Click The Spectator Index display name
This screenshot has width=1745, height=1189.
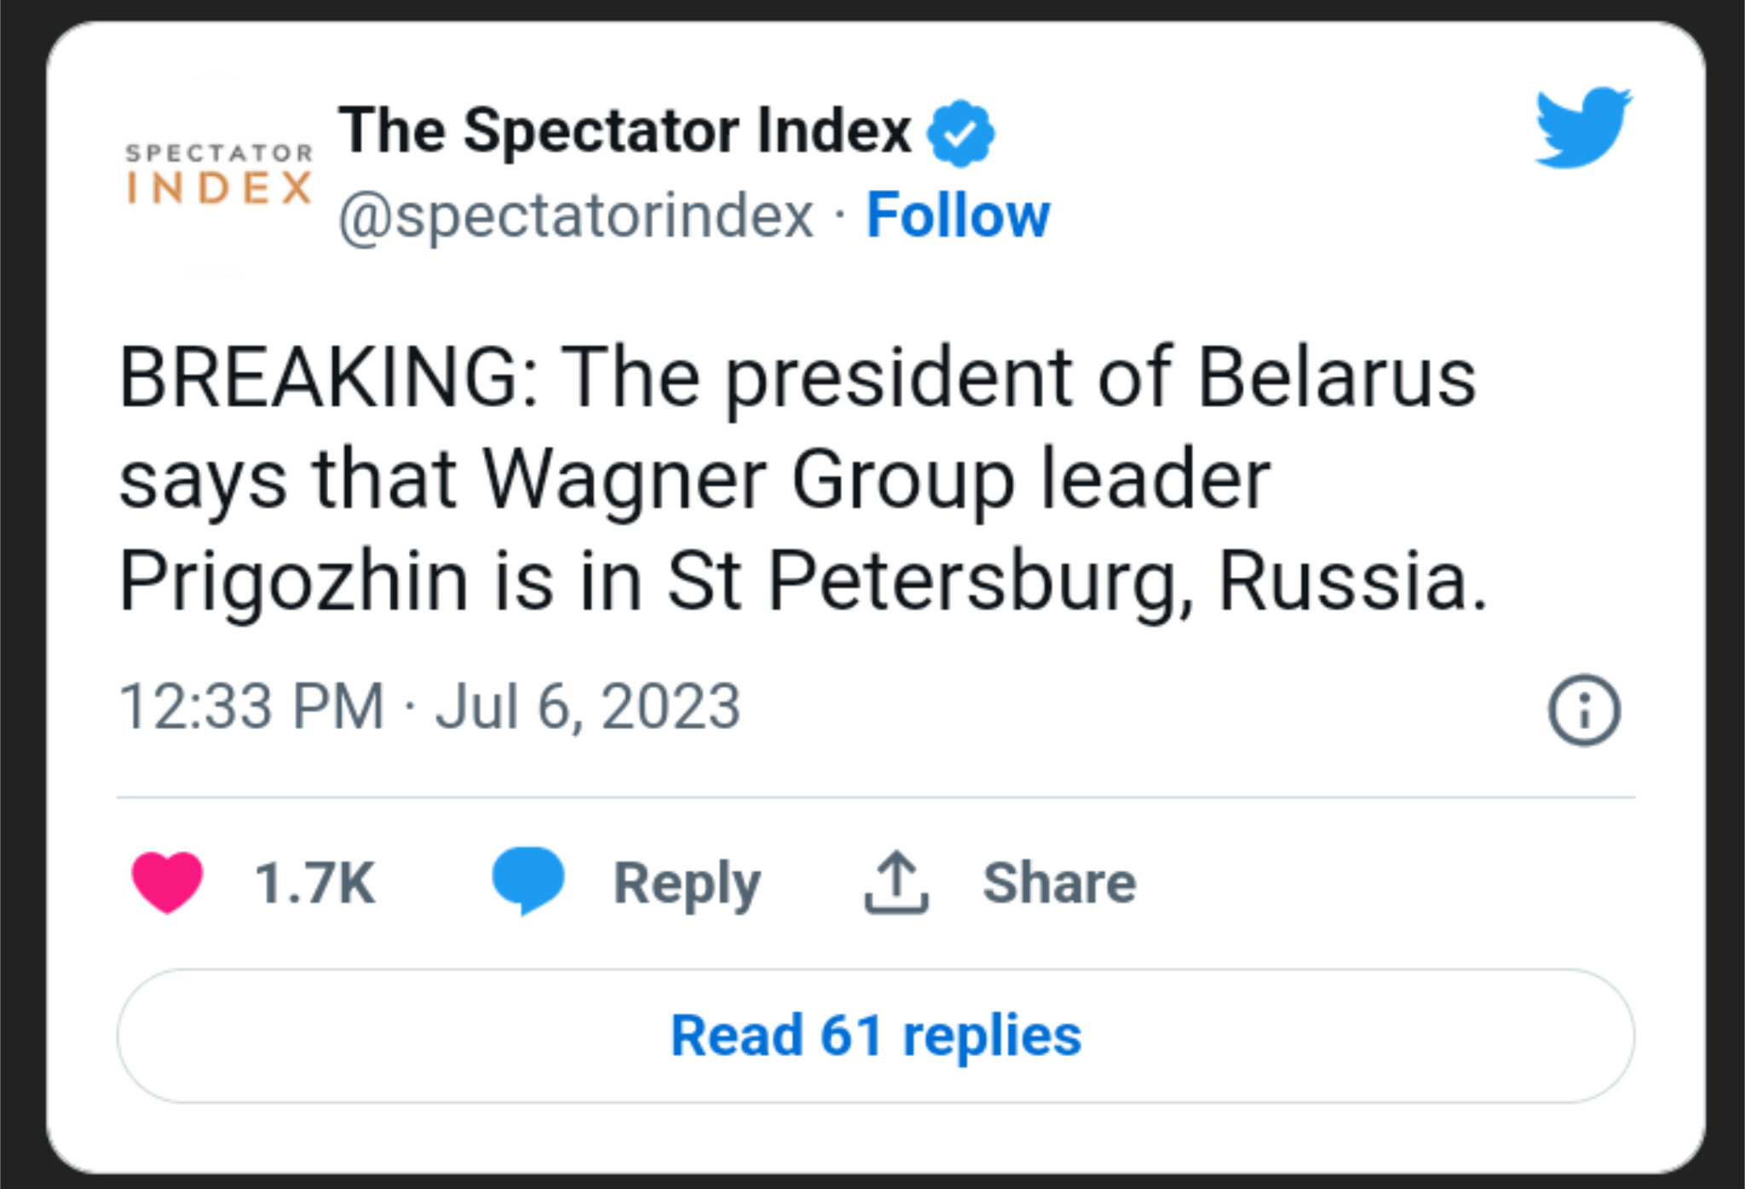625,130
